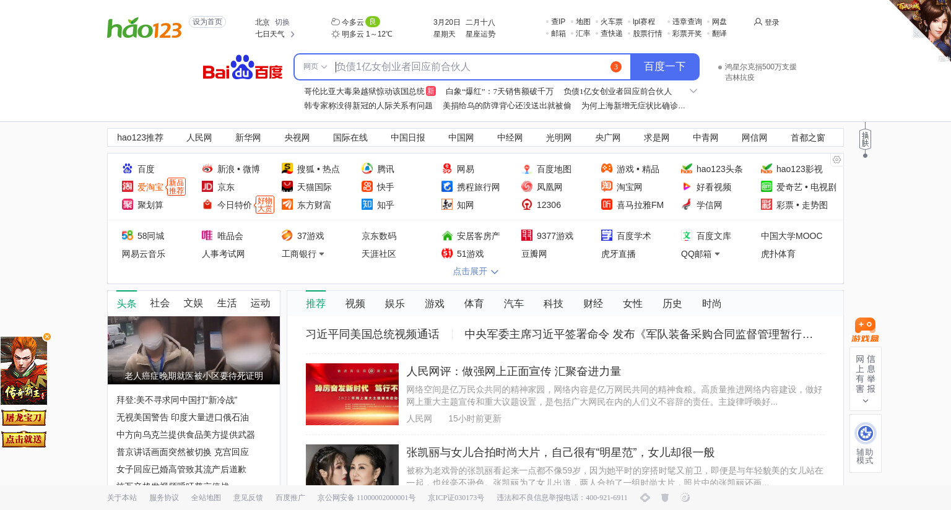Image resolution: width=951 pixels, height=510 pixels.
Task: Open the 腾讯 penguin icon
Action: tap(367, 168)
